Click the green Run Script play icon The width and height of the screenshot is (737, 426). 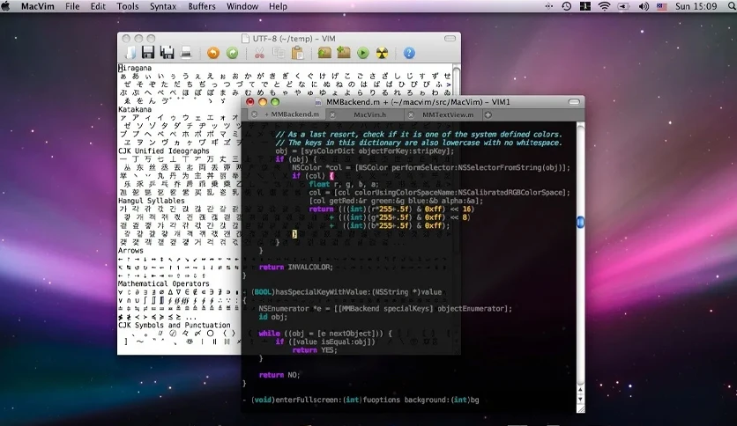coord(363,53)
